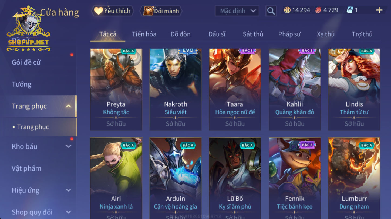Switch to the Sát thủ tab

pos(253,34)
